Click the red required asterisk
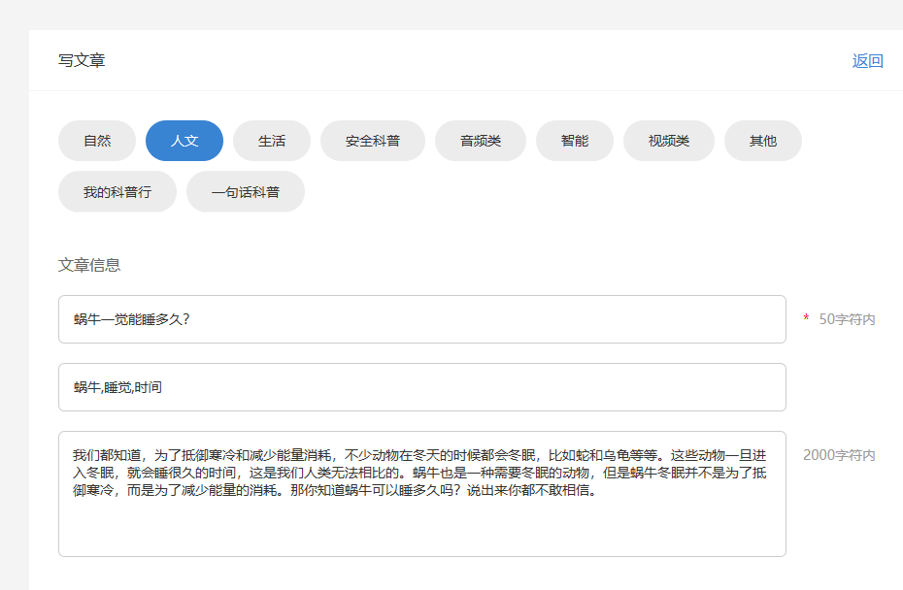Image resolution: width=903 pixels, height=590 pixels. pos(806,319)
